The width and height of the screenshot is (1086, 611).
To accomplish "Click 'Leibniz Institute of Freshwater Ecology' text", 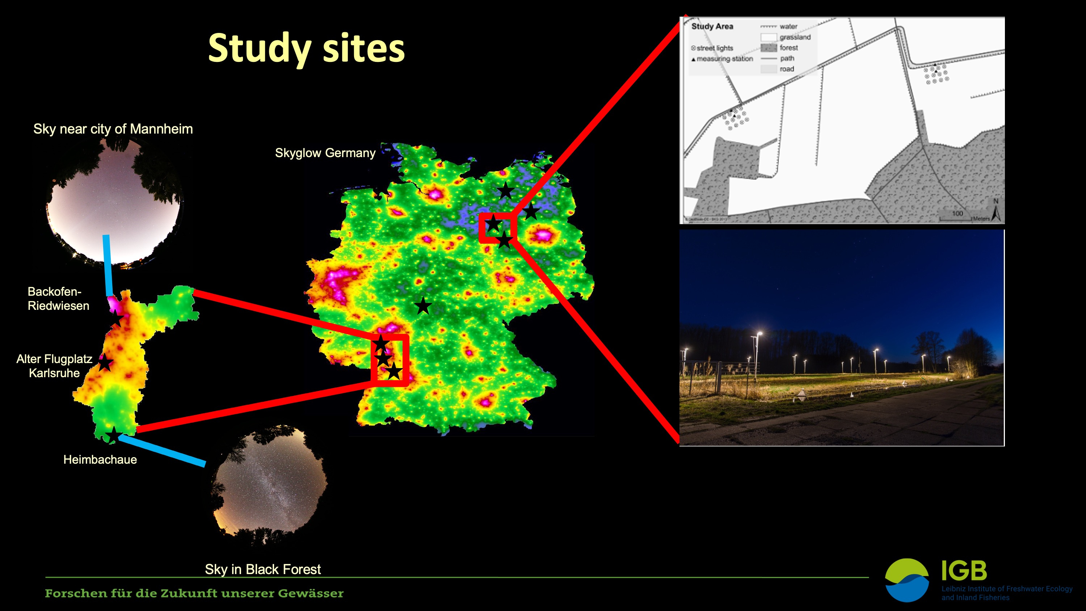I will tap(1007, 589).
